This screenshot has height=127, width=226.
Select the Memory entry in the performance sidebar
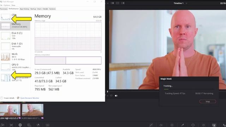tap(15, 26)
